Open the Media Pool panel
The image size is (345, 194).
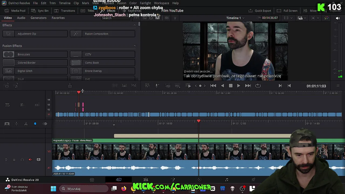tap(15, 11)
